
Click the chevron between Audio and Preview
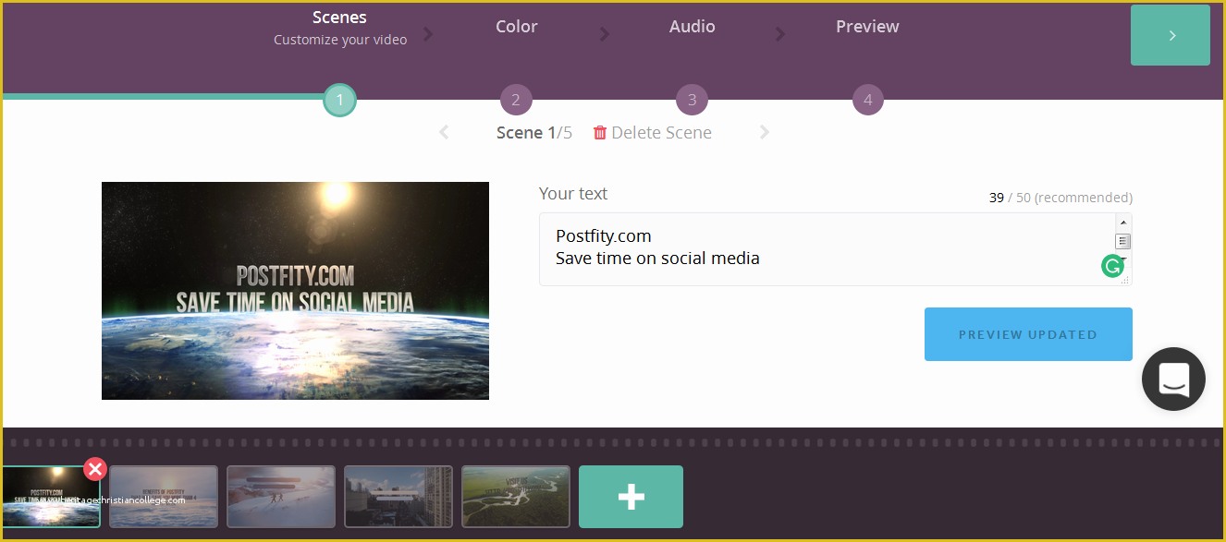779,34
